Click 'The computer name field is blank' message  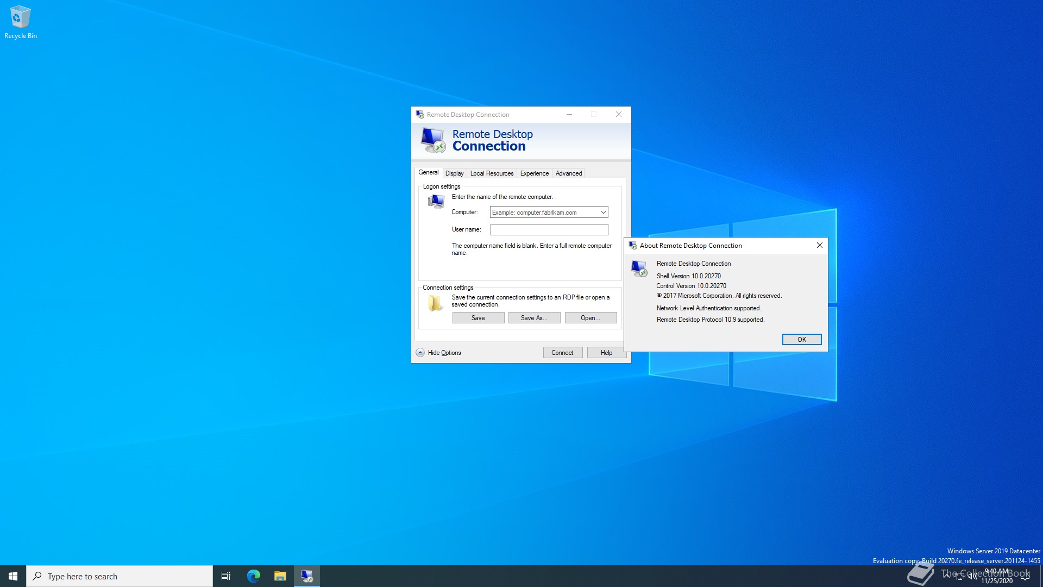(532, 249)
